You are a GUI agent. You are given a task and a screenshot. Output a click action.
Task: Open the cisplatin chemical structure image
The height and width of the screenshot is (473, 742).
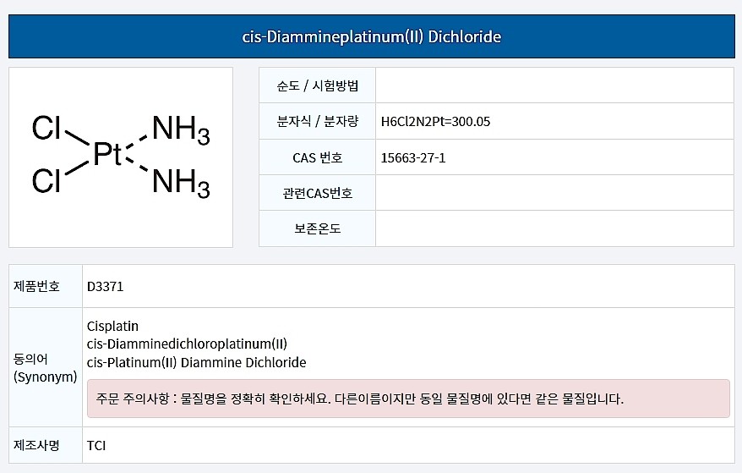121,157
